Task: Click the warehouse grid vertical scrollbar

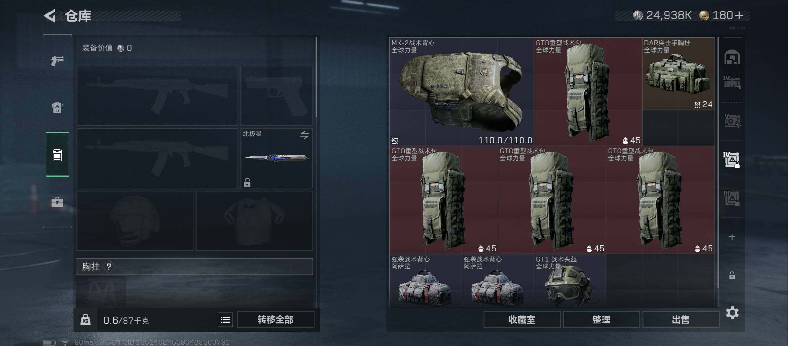Action: pos(718,163)
